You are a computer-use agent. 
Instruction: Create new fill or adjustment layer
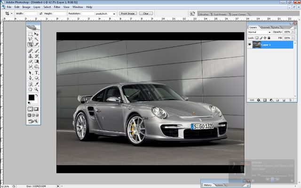tap(271, 100)
